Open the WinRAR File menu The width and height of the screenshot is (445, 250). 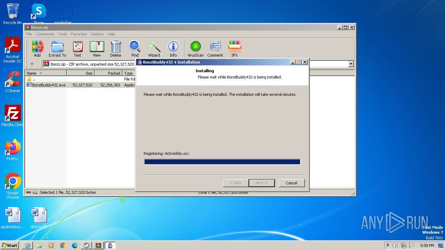pyautogui.click(x=29, y=34)
